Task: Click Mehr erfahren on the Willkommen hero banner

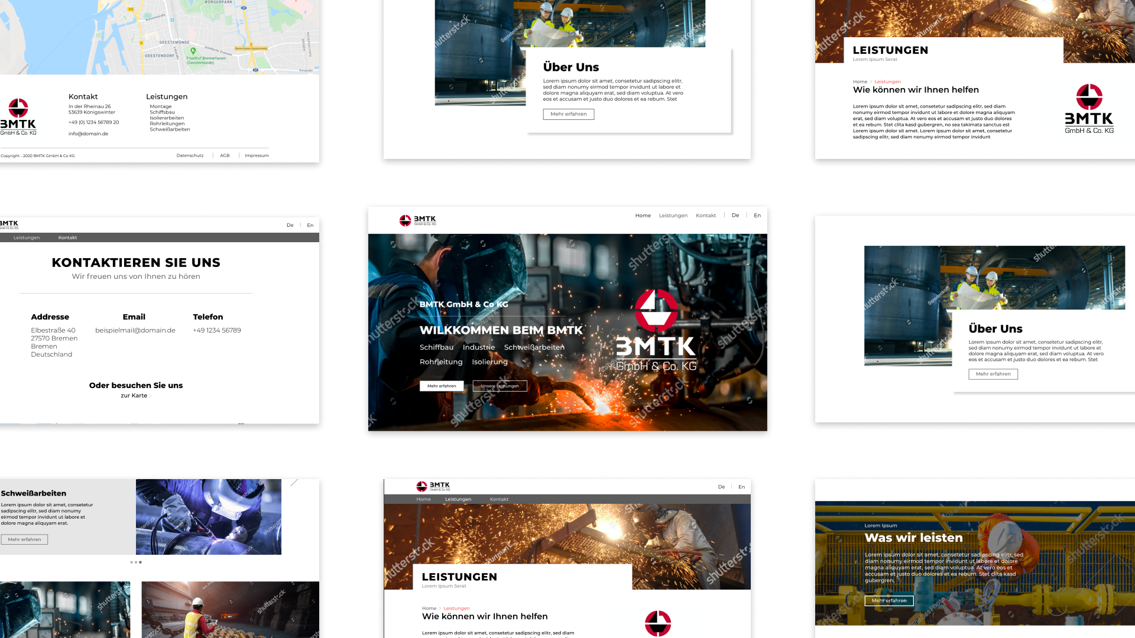Action: coord(442,386)
